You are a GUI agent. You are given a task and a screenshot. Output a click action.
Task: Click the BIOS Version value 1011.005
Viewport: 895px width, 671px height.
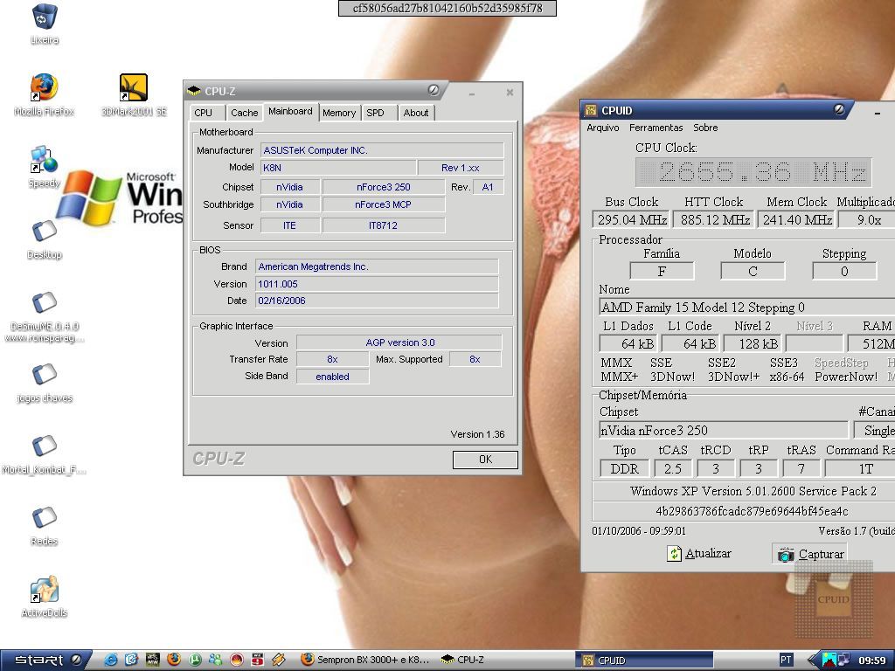(x=377, y=284)
